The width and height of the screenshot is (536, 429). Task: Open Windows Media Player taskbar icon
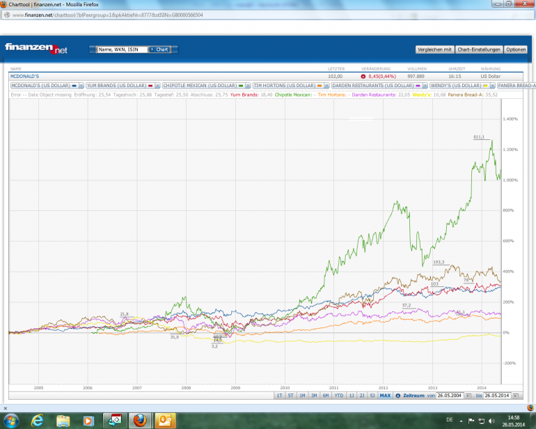pos(88,420)
